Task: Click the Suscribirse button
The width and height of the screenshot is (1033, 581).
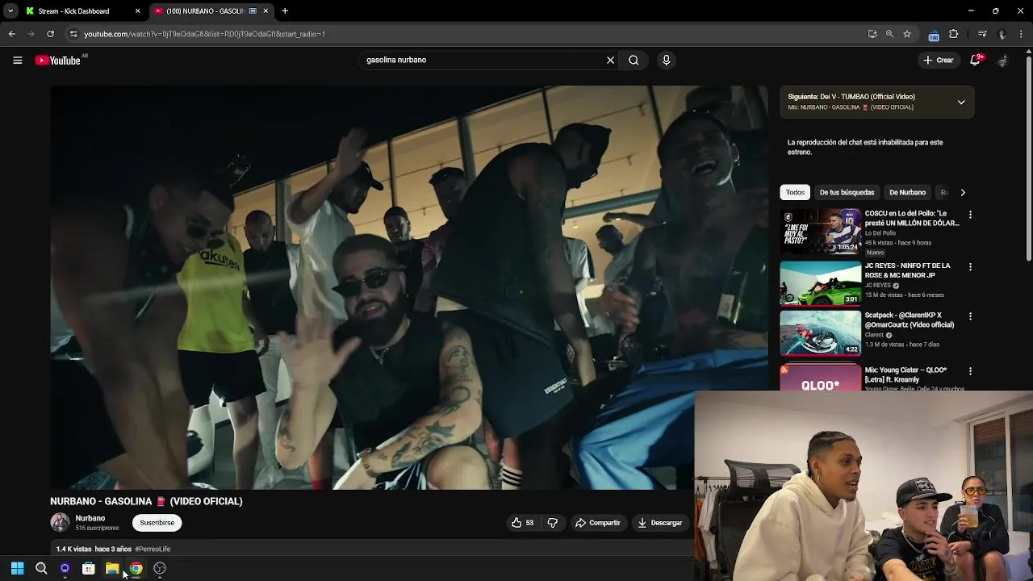Action: pyautogui.click(x=157, y=523)
